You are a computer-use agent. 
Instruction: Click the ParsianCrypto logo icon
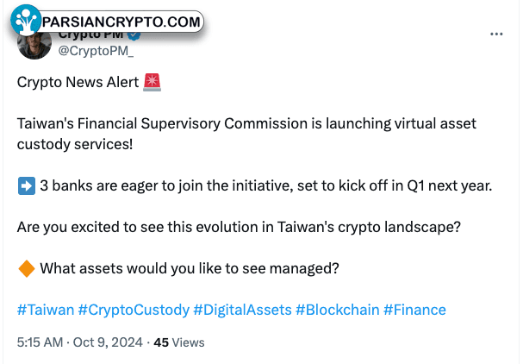tap(25, 20)
